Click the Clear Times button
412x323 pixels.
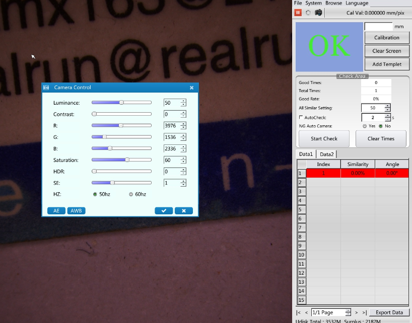pos(381,138)
